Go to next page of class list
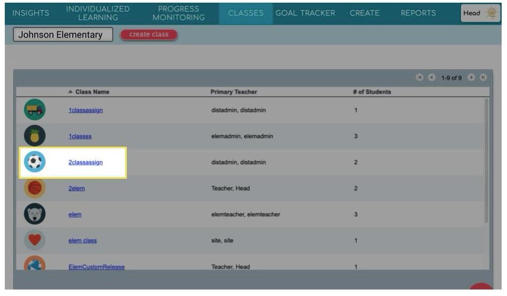Viewport: 507px width, 296px height. pyautogui.click(x=471, y=78)
